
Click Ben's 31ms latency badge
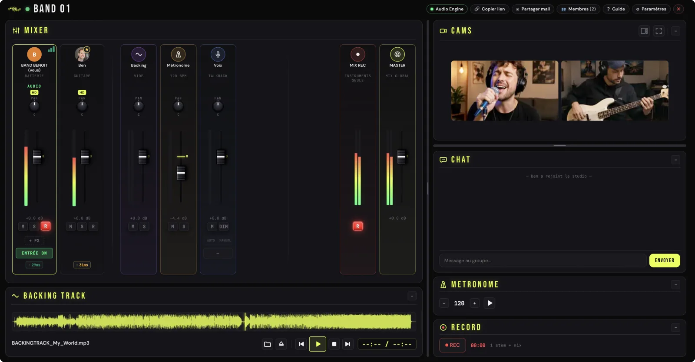[82, 265]
